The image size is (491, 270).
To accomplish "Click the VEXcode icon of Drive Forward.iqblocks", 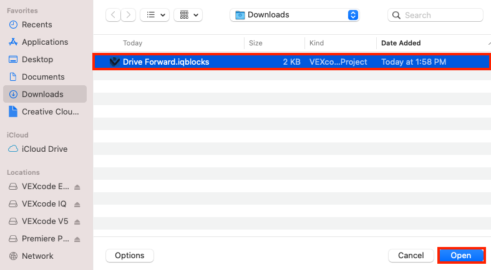I will [115, 62].
